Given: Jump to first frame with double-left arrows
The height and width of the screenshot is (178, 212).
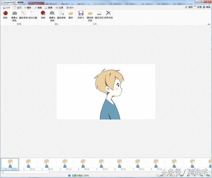Looking at the screenshot, I should click(x=182, y=176).
